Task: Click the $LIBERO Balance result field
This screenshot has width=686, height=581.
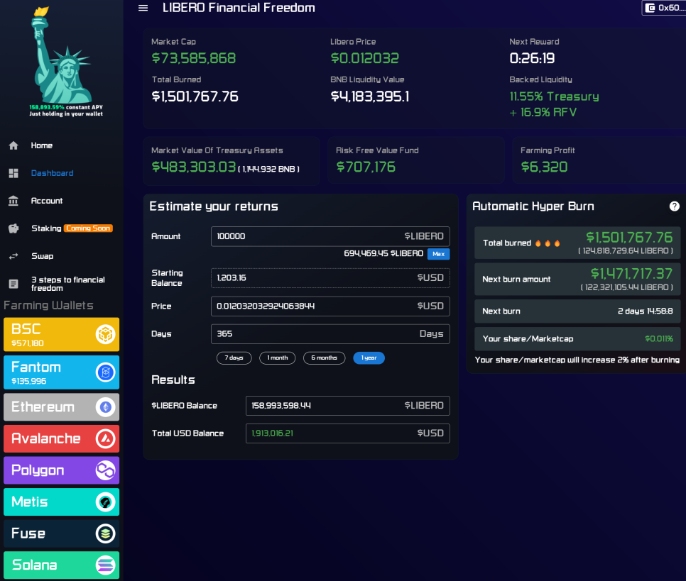Action: (x=348, y=406)
